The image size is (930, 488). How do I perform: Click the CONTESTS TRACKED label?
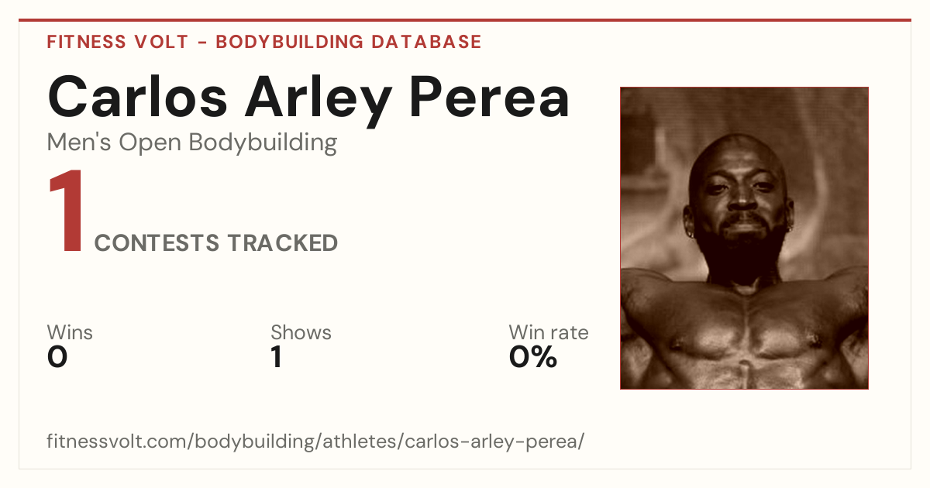[x=216, y=243]
